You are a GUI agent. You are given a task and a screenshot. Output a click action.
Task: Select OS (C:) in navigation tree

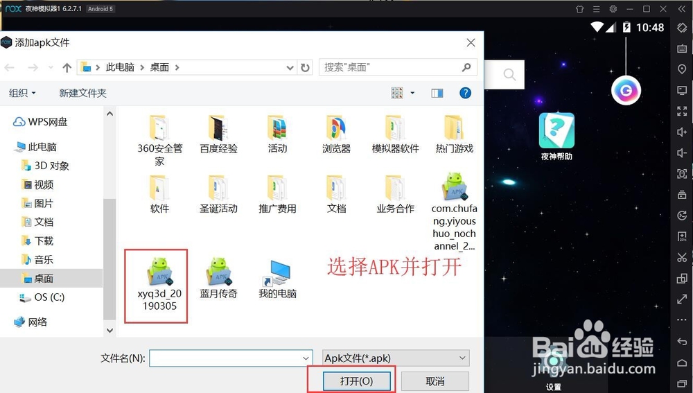pos(42,297)
